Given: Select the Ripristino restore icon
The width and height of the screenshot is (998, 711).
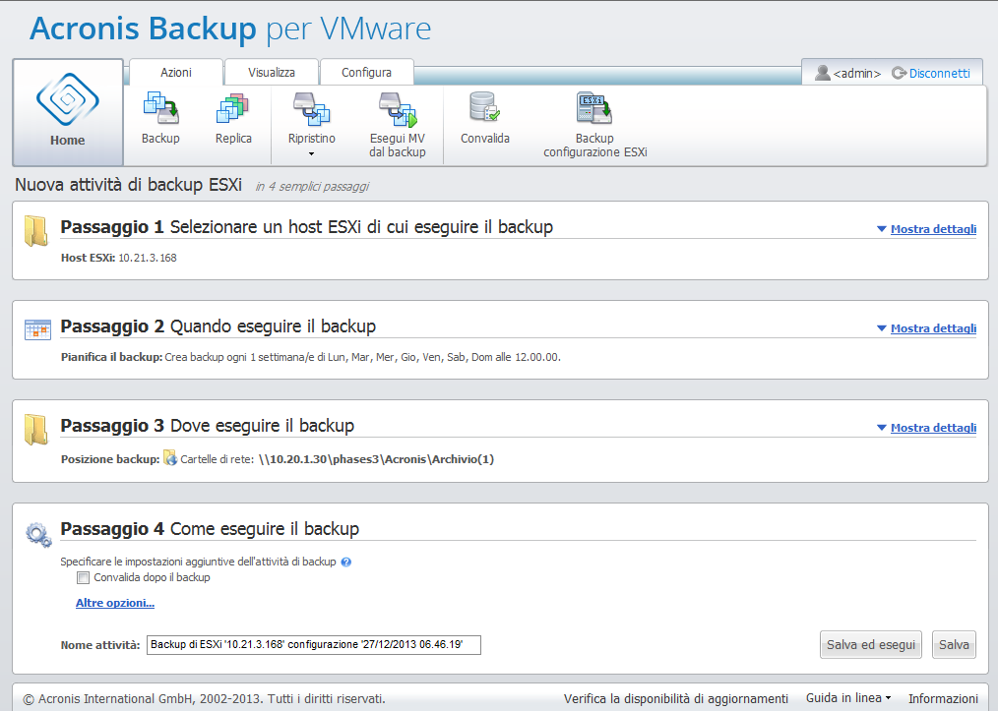Looking at the screenshot, I should [x=311, y=108].
